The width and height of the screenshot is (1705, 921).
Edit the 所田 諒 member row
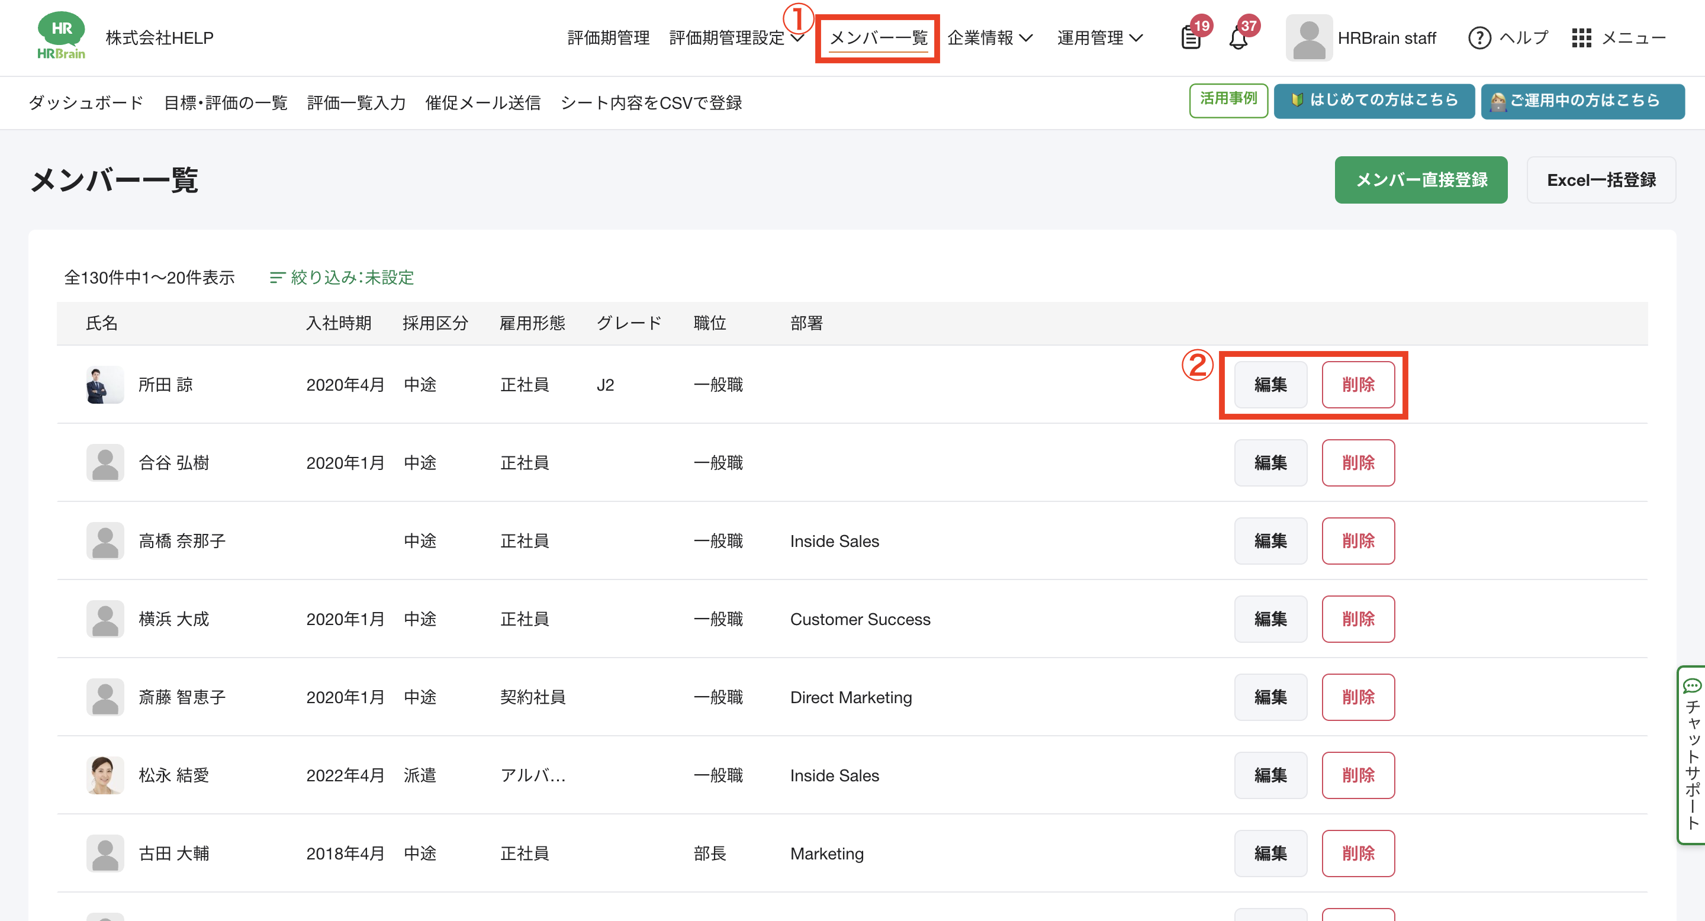(x=1270, y=384)
